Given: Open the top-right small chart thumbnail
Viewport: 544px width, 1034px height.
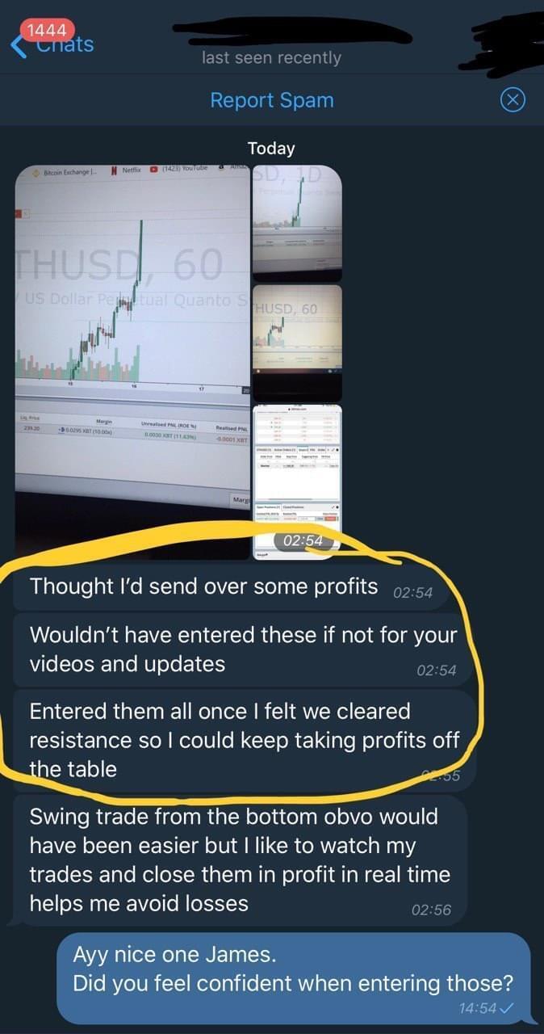Looking at the screenshot, I should point(297,221).
